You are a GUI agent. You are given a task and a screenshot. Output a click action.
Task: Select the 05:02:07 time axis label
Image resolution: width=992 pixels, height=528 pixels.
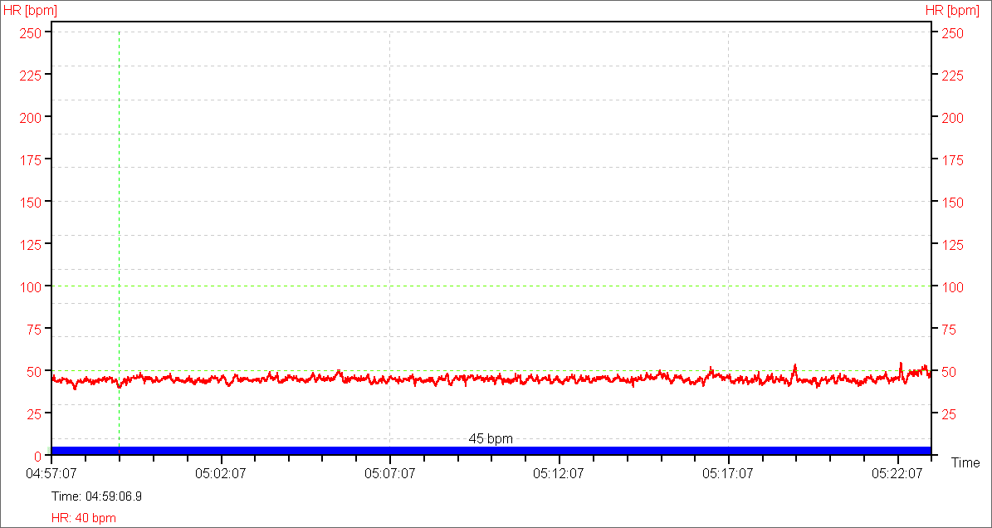[221, 473]
